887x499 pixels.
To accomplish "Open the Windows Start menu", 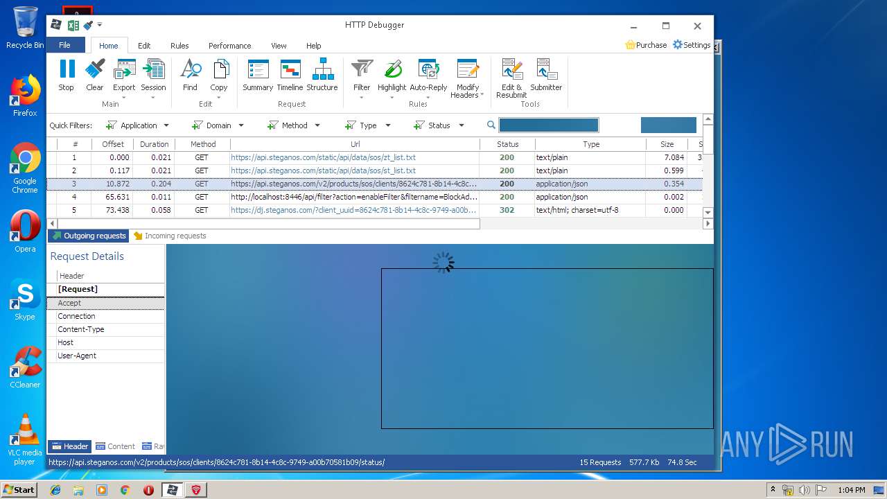I will coord(19,489).
